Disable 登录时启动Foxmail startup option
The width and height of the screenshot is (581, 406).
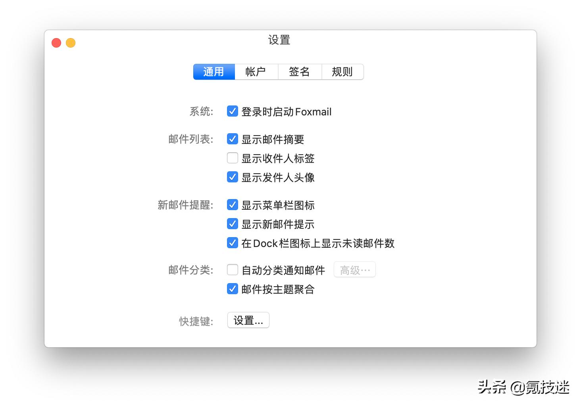[x=232, y=111]
